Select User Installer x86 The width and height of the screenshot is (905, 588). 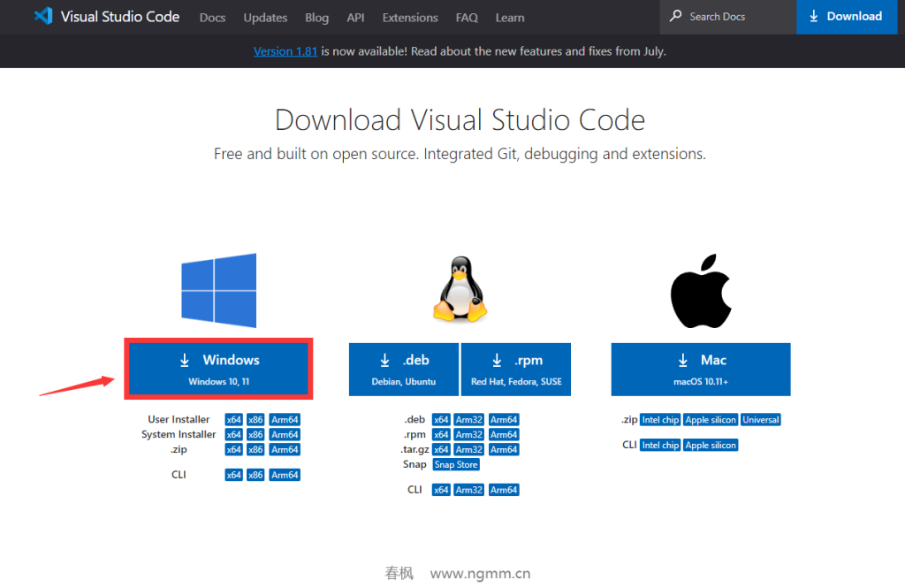pyautogui.click(x=255, y=419)
